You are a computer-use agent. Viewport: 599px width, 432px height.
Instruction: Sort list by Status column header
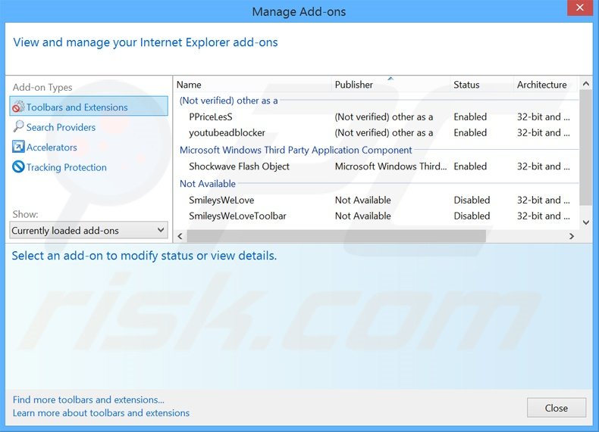click(481, 85)
